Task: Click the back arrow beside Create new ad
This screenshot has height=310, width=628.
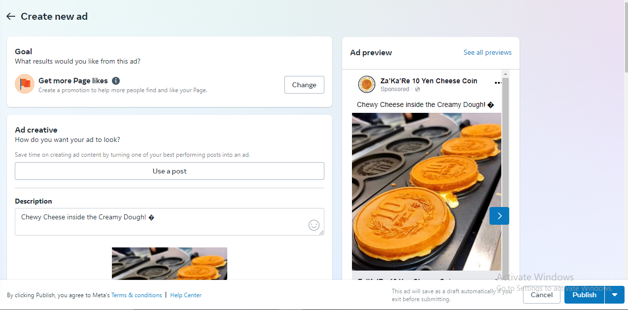Action: tap(11, 17)
